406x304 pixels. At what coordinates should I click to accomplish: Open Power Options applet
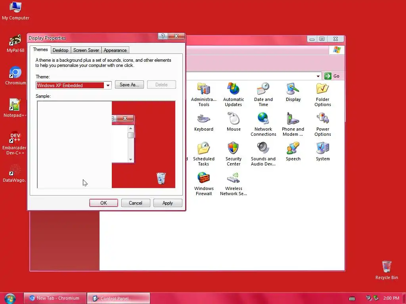pos(322,124)
